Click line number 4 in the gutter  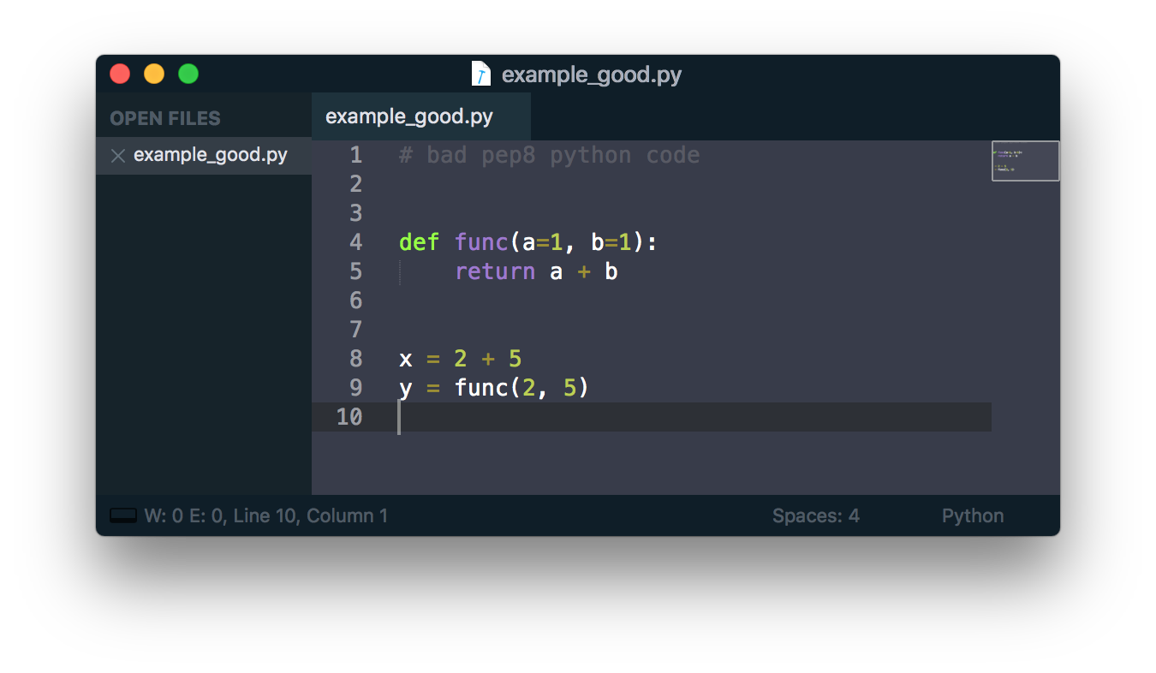point(356,242)
